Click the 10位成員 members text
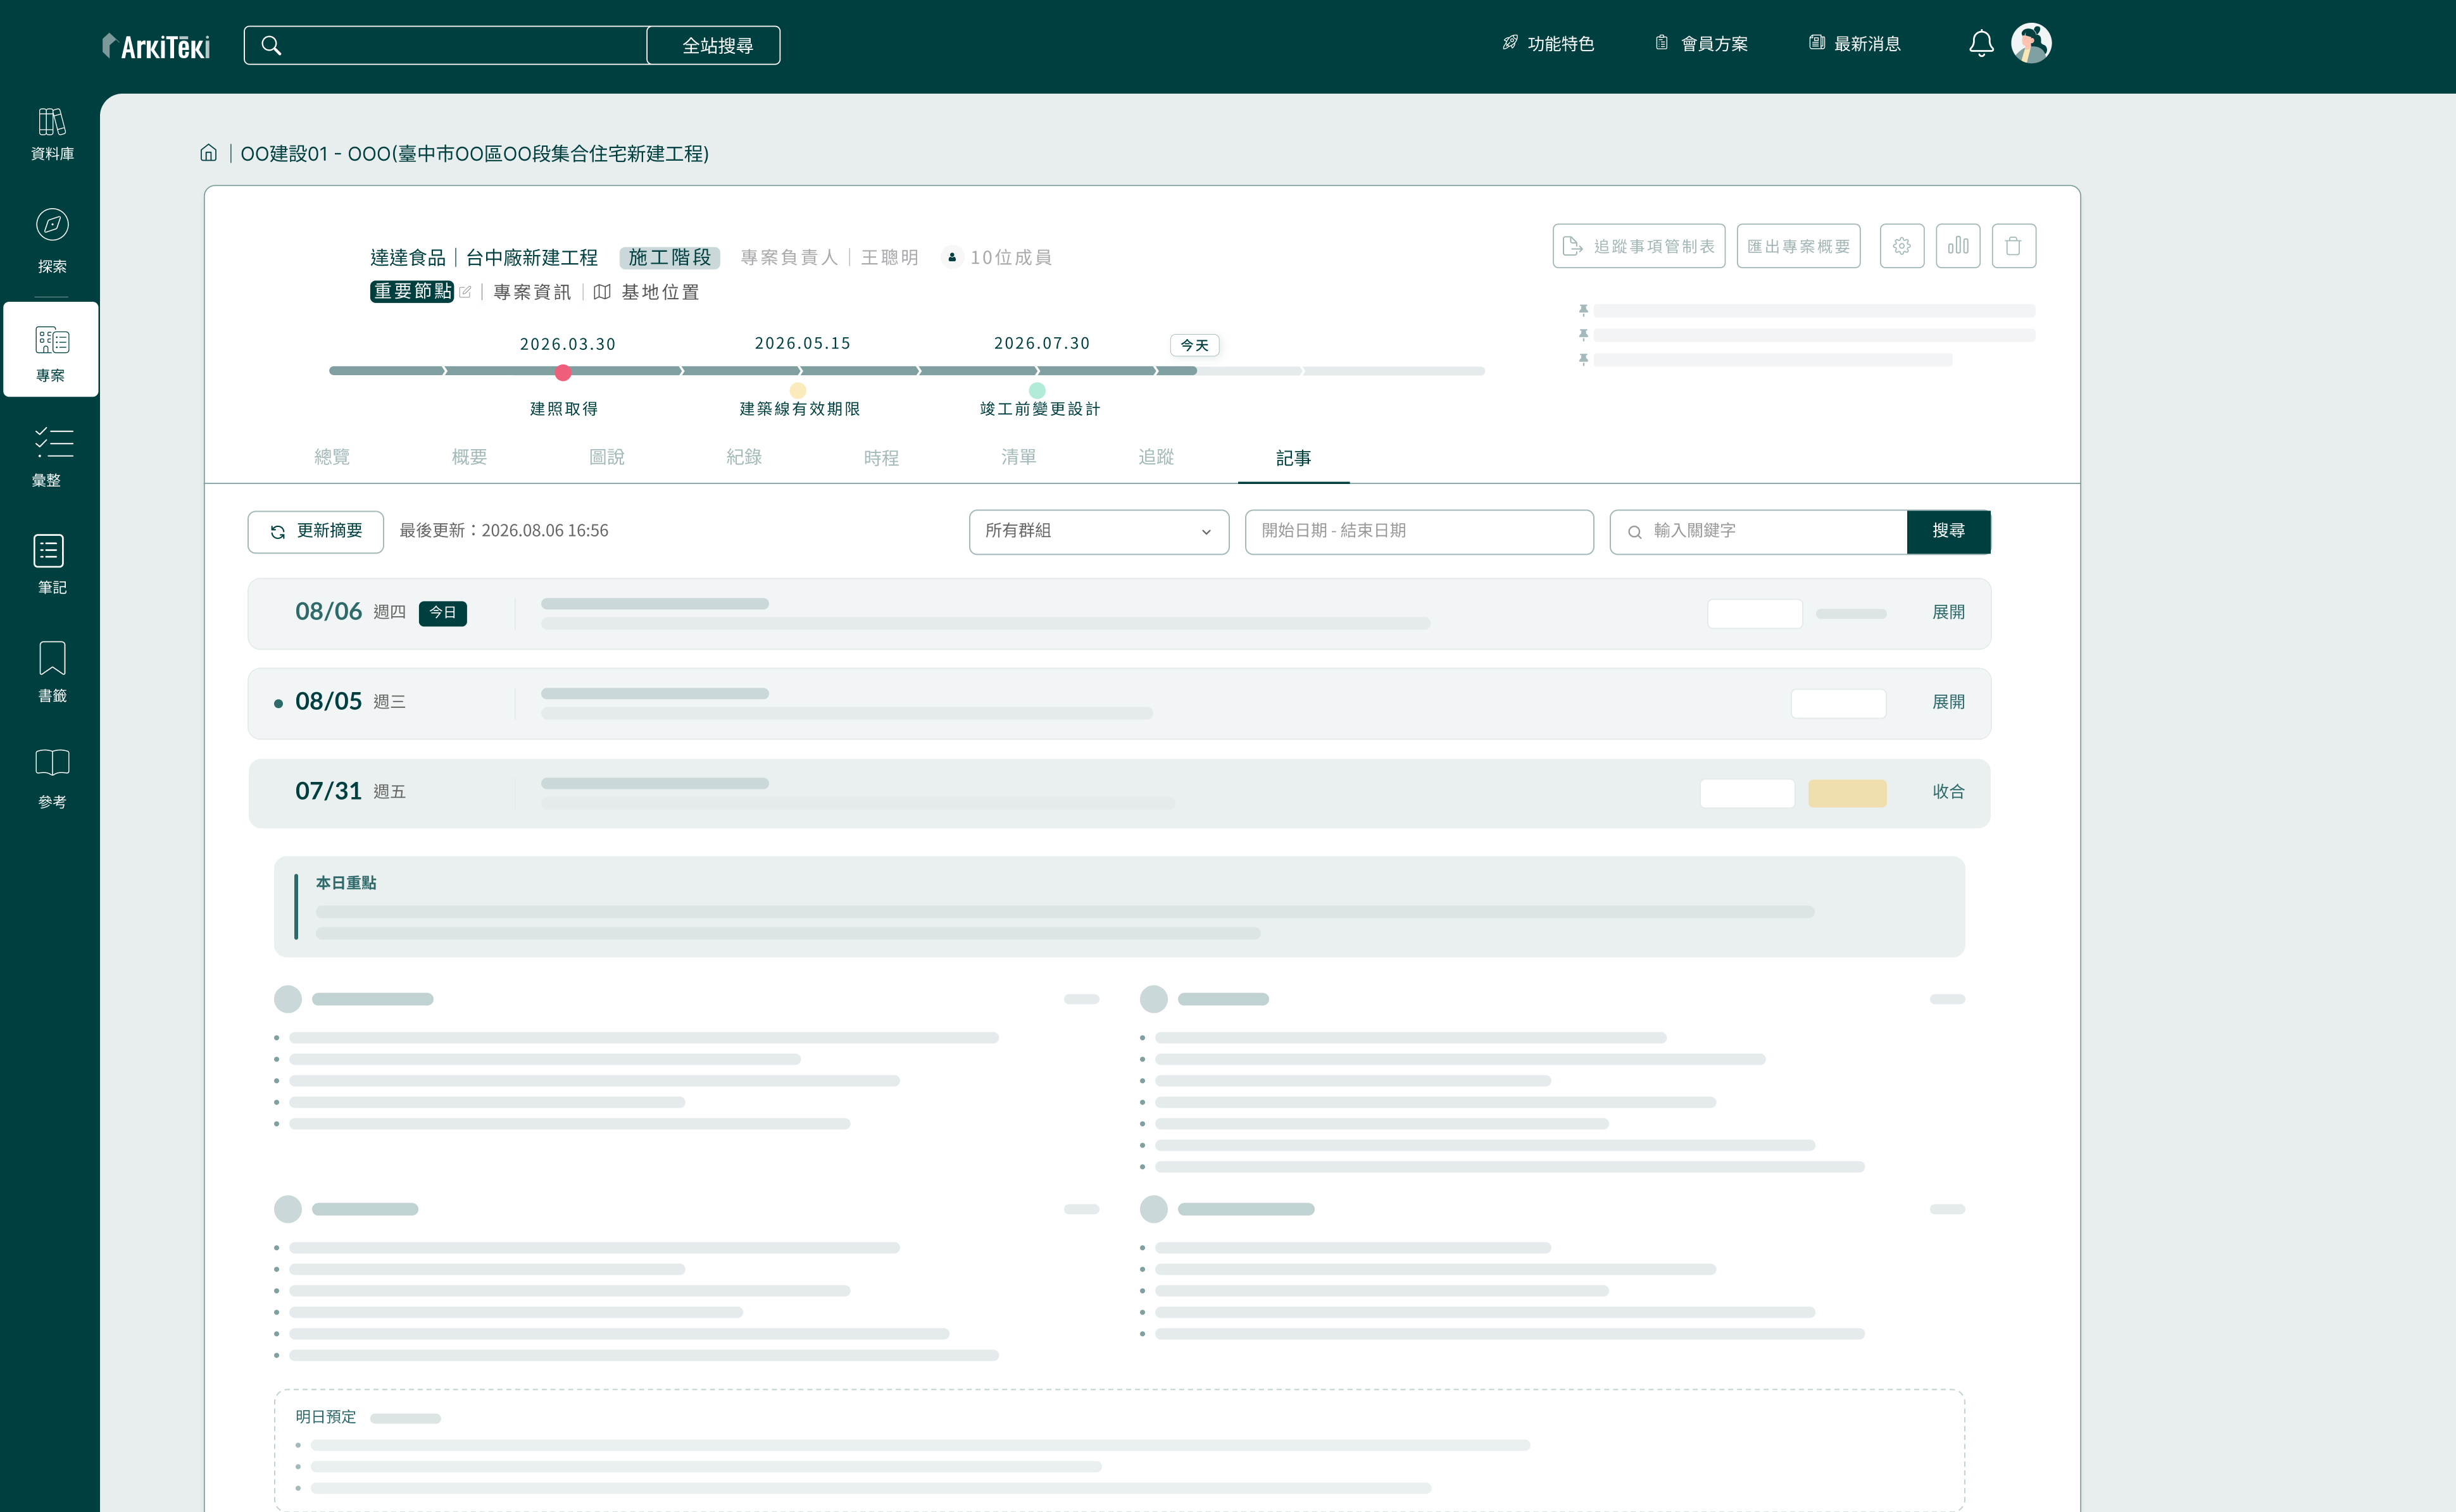2456x1512 pixels. [x=1010, y=258]
